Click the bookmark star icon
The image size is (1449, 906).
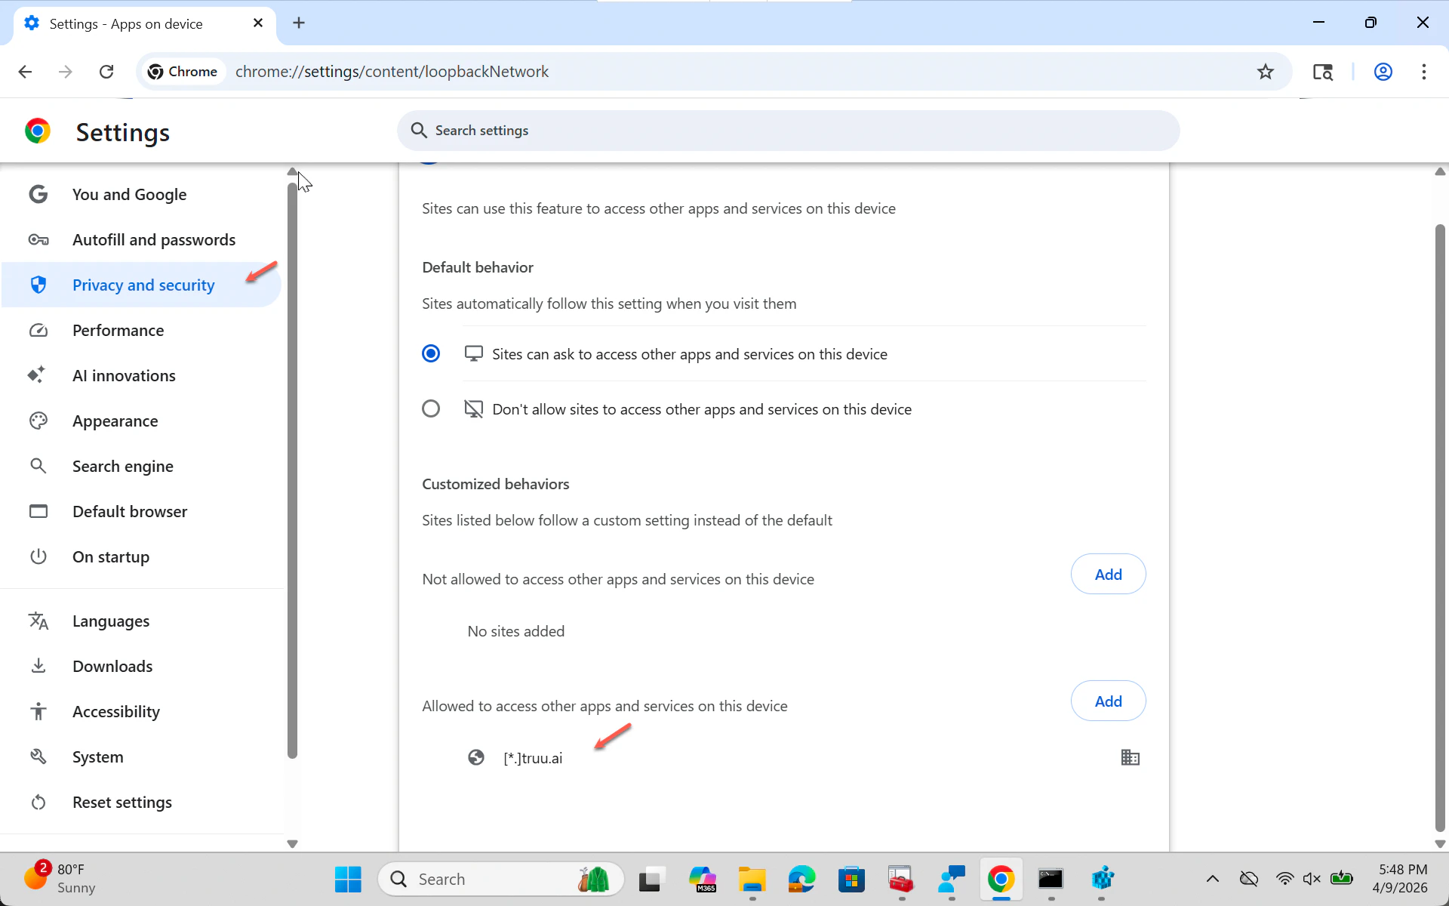click(1266, 72)
